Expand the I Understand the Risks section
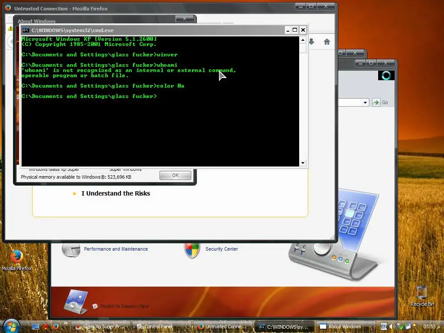The width and height of the screenshot is (444, 333). (115, 193)
